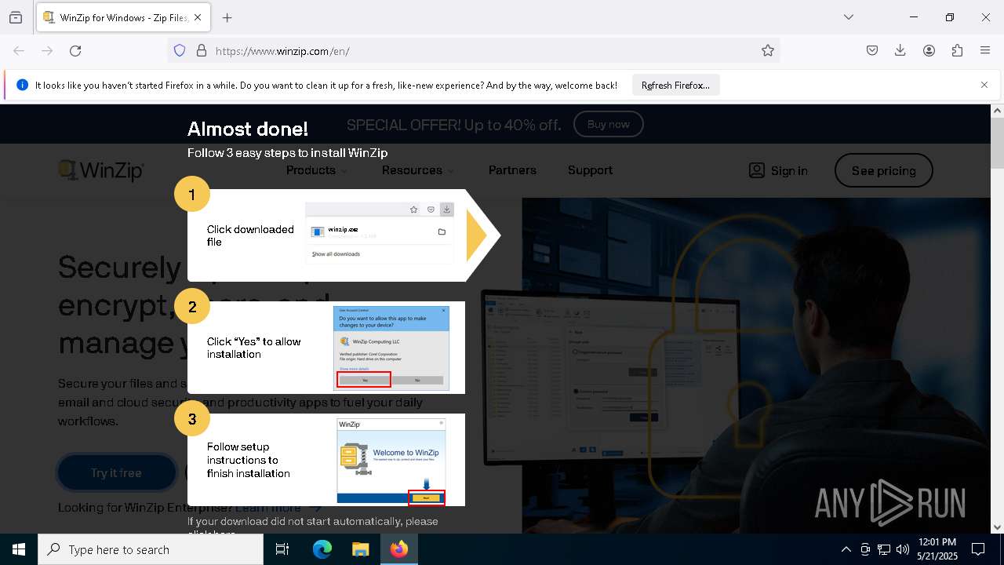
Task: Click the taskbar search box
Action: tap(151, 549)
